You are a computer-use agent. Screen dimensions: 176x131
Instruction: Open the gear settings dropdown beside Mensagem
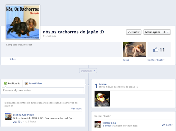[x=166, y=32]
